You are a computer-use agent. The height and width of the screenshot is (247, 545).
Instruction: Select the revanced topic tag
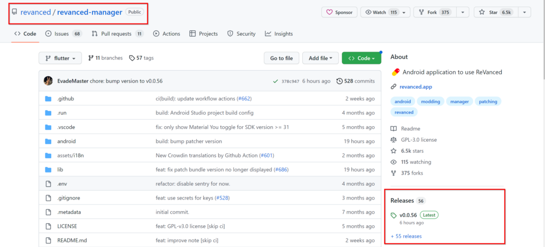point(404,112)
